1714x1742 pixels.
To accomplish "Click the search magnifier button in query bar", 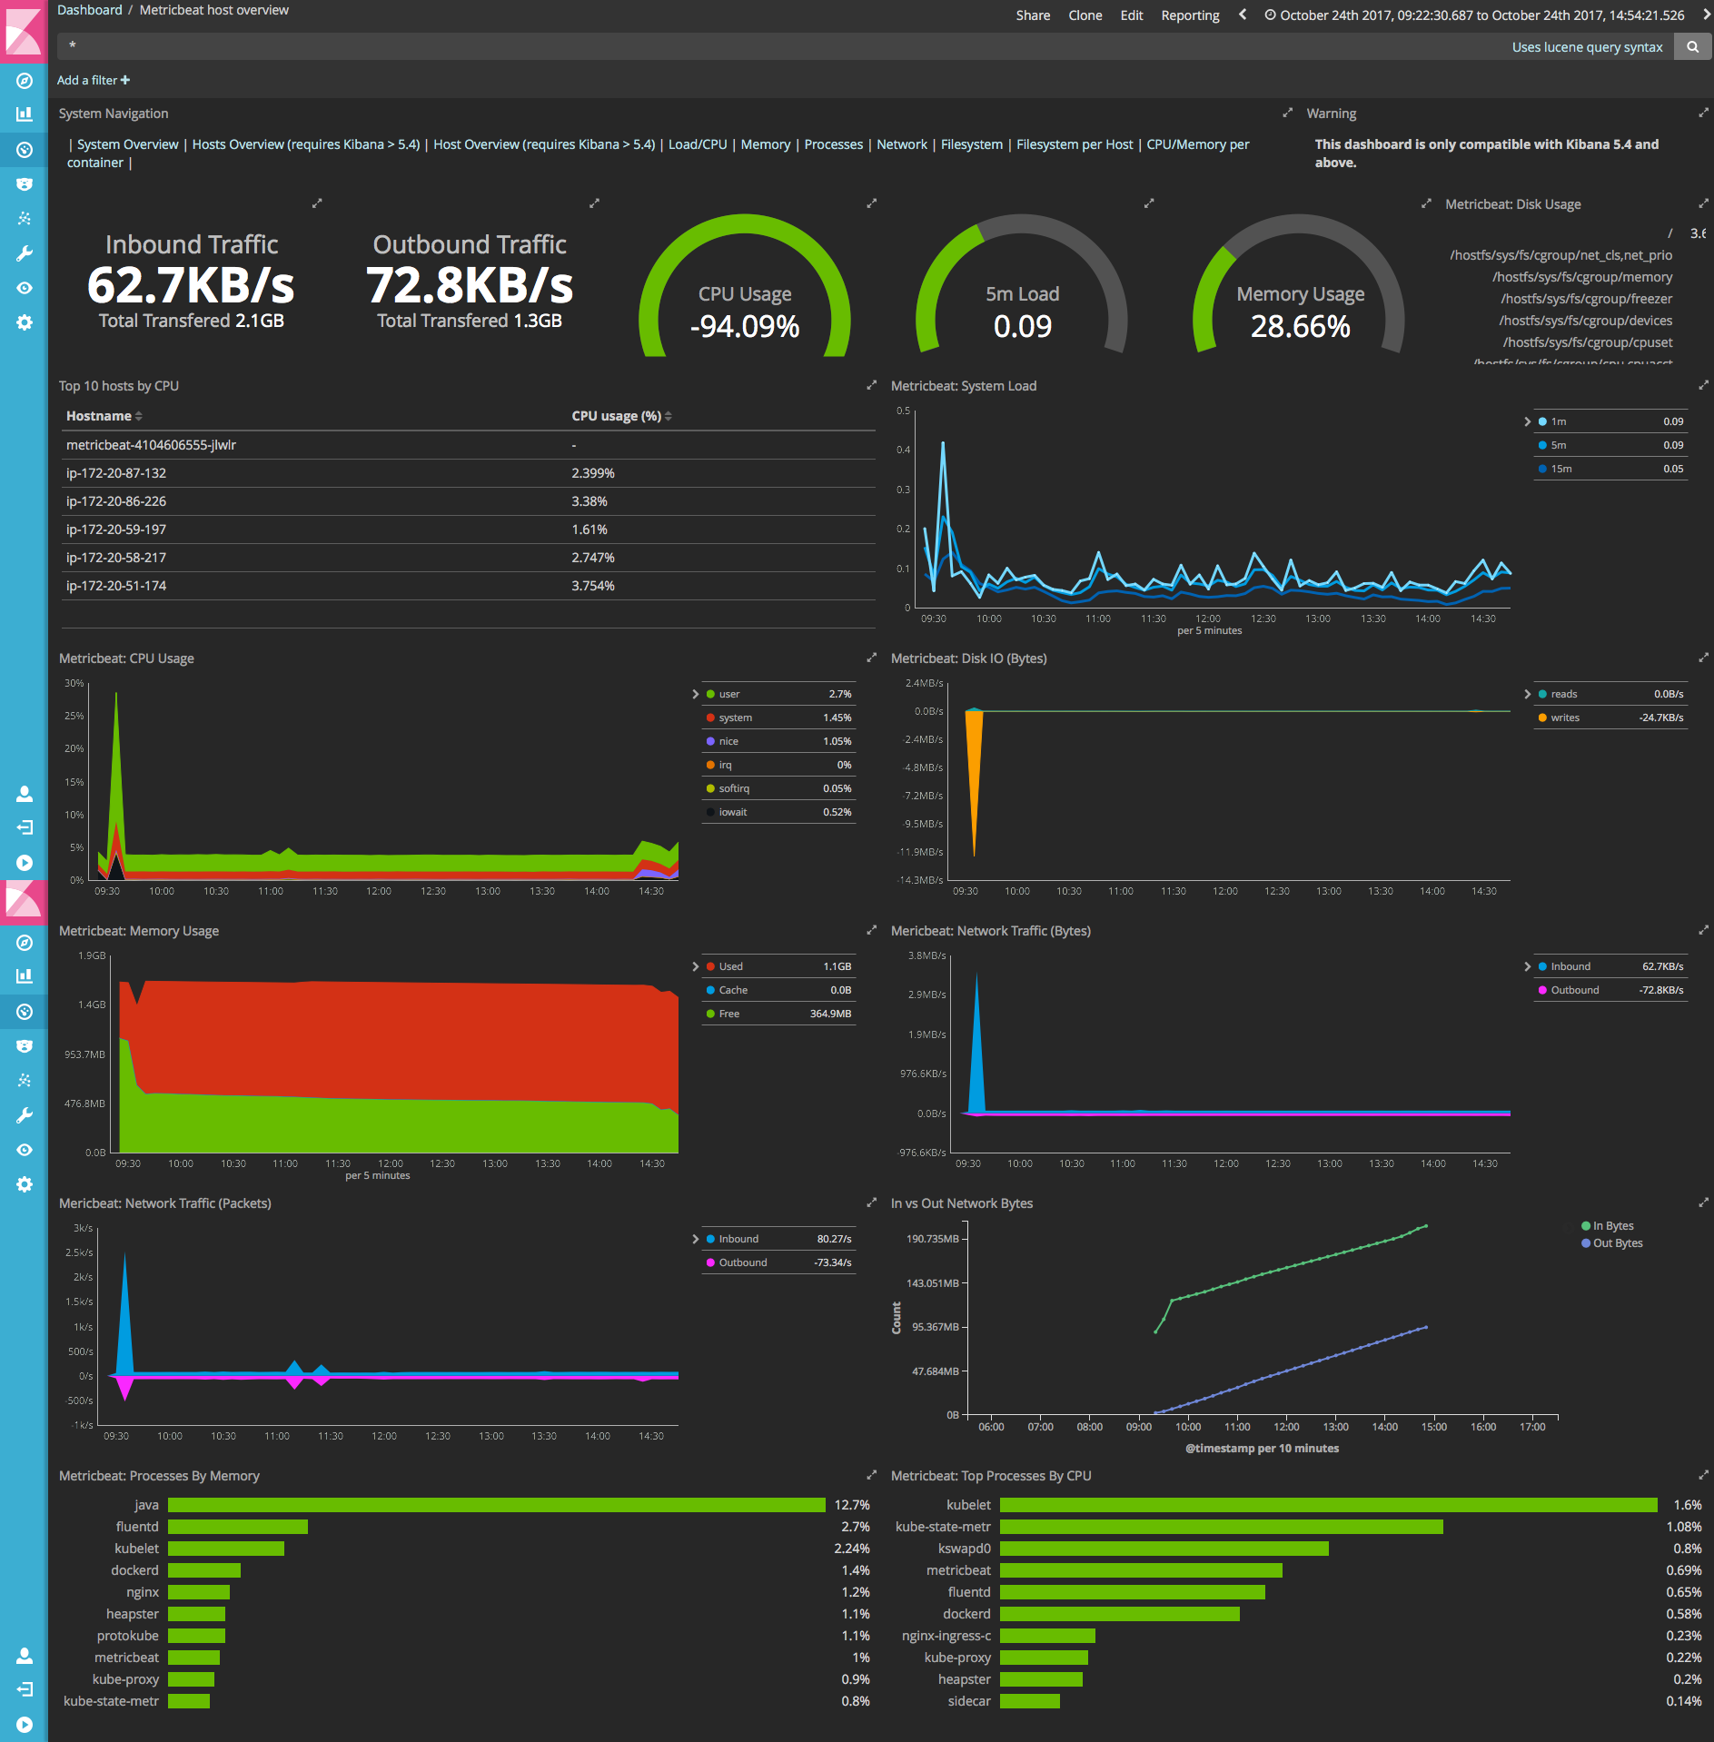I will tap(1692, 46).
